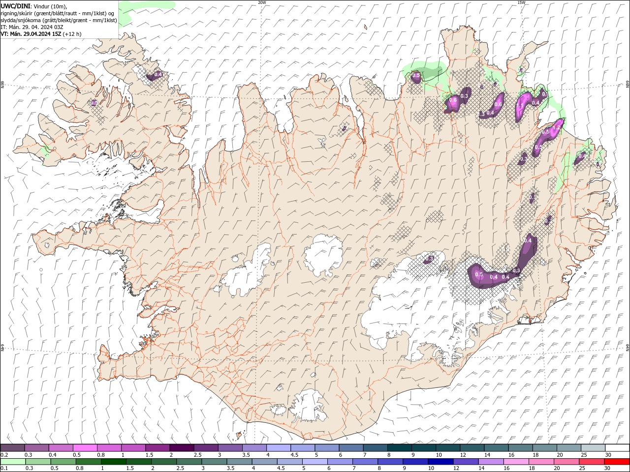This screenshot has height=472, width=630.
Task: Click the slydda/snjókoma description line
Action: click(59, 20)
